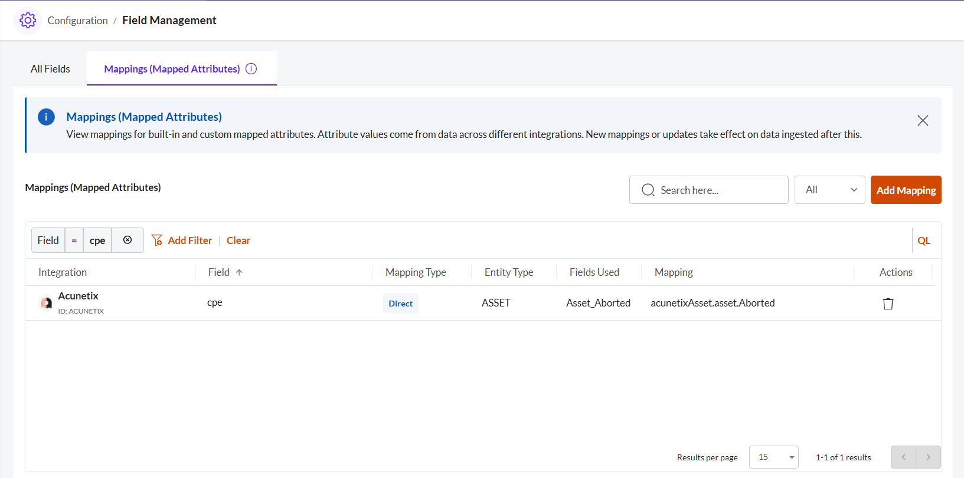Go to the previous results page
Screen dimensions: 964x478
(903, 457)
